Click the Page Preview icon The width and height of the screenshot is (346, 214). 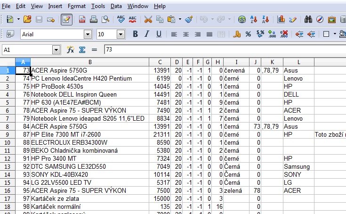tap(105, 19)
